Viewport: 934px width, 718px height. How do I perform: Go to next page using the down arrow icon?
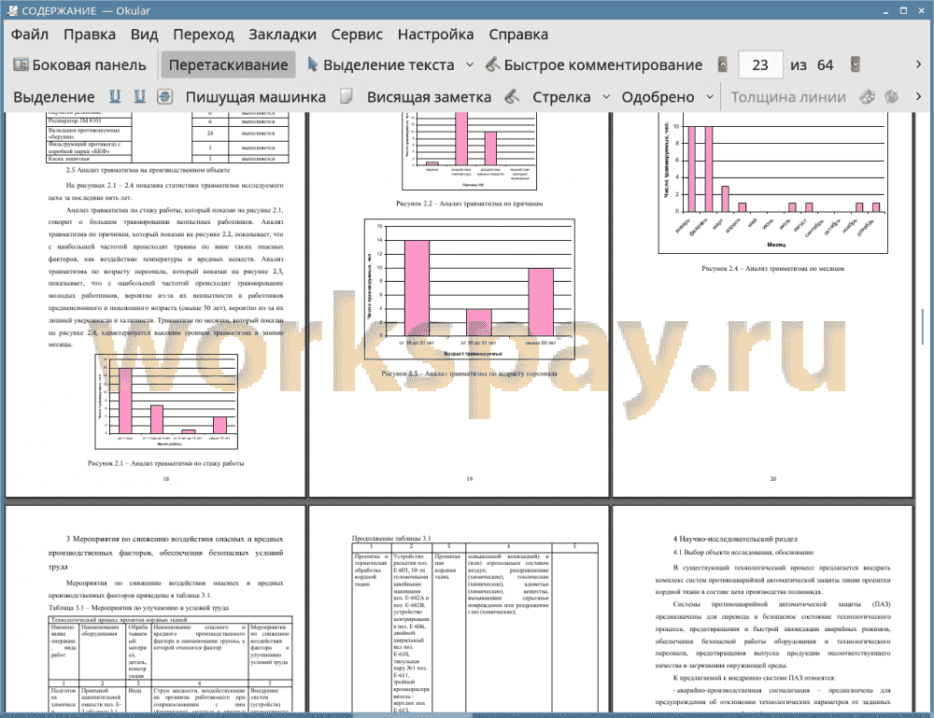pos(856,65)
